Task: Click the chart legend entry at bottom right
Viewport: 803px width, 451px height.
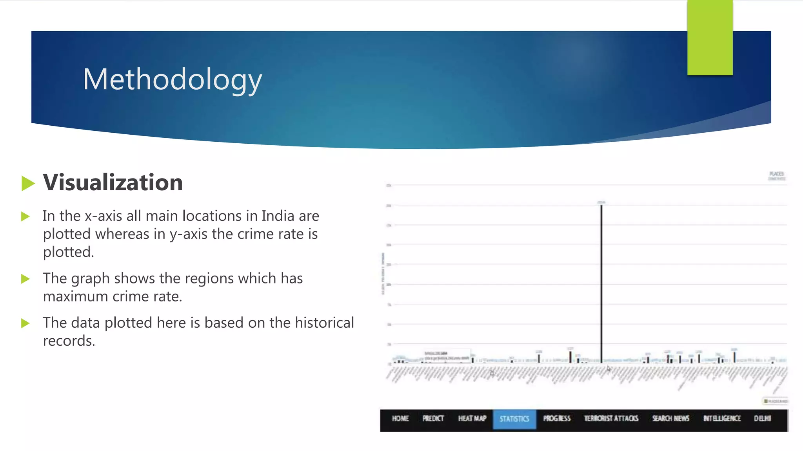Action: coord(775,401)
